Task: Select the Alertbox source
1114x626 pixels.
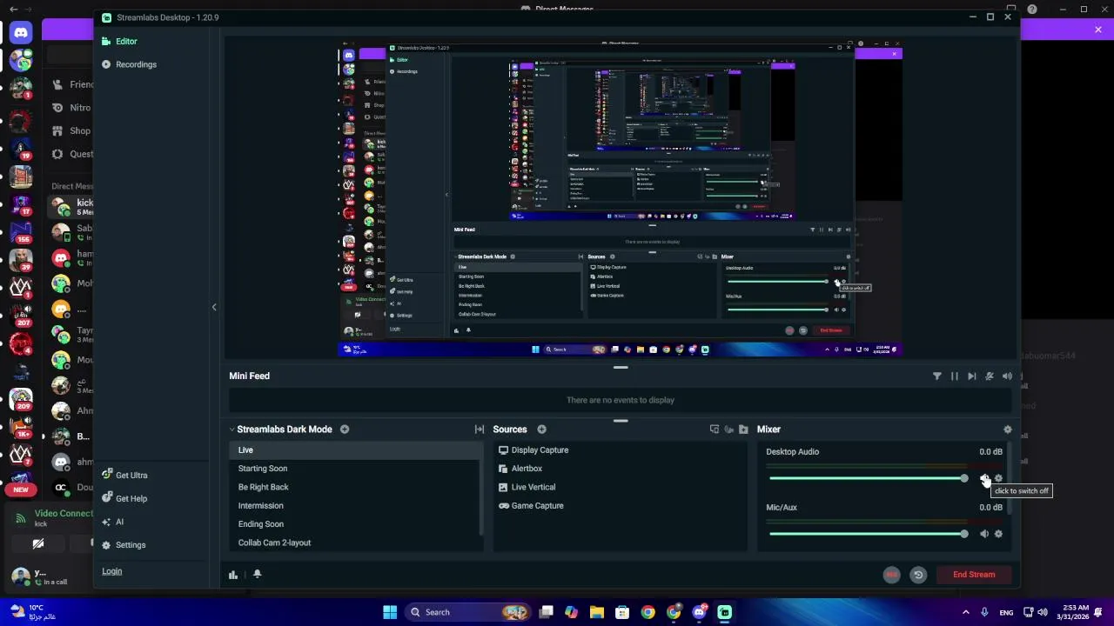Action: (x=620, y=469)
